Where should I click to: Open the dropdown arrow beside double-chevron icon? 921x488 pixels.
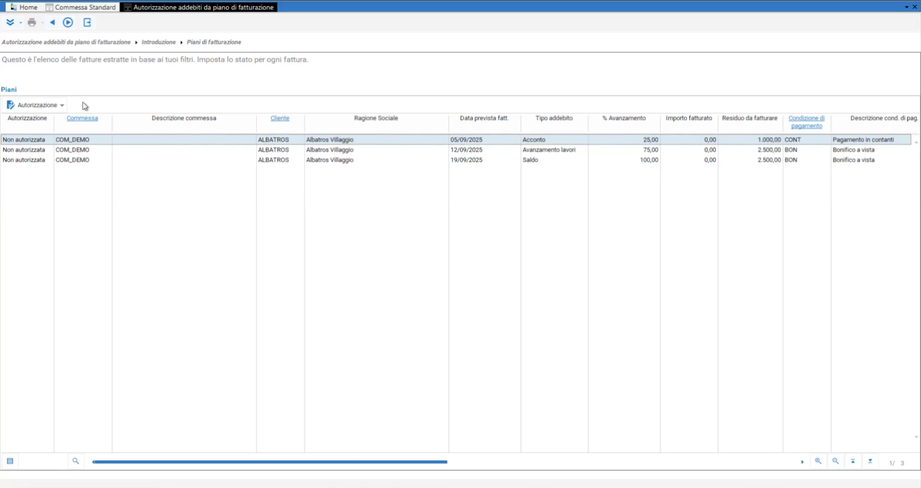click(21, 23)
